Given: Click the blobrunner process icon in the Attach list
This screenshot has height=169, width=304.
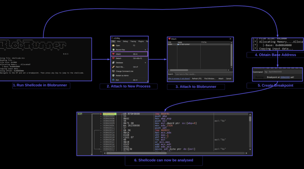Looking at the screenshot, I should 178,44.
